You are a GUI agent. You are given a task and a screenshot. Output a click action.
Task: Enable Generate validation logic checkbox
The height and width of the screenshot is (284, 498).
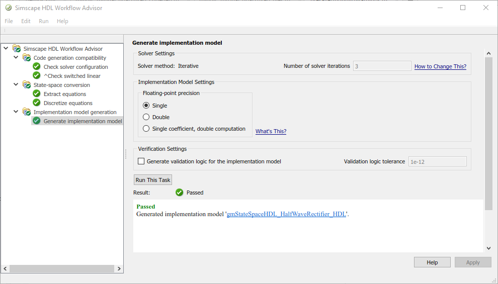tap(141, 161)
